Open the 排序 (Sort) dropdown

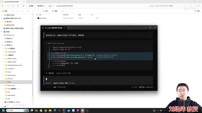[x=46, y=11]
